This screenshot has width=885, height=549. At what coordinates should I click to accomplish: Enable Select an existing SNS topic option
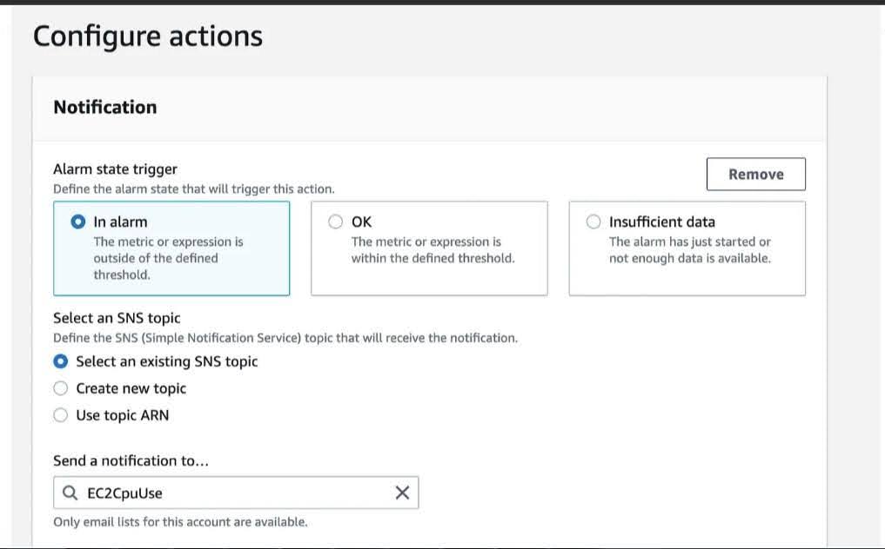[60, 361]
